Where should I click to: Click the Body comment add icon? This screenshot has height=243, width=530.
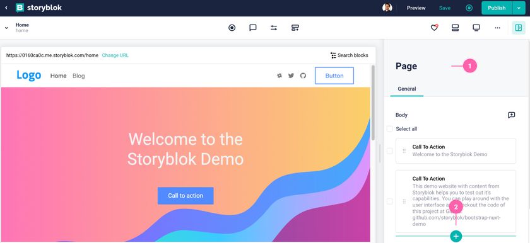[x=512, y=115]
